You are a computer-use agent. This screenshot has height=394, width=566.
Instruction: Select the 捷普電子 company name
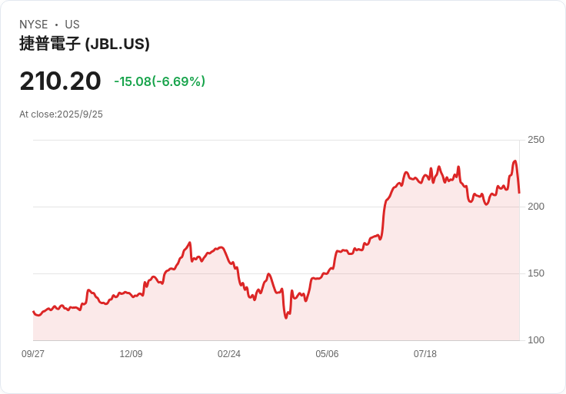[x=50, y=44]
